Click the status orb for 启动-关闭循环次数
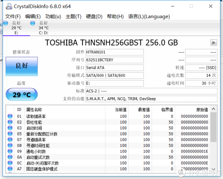223x179 pixels. pyautogui.click(x=10, y=163)
